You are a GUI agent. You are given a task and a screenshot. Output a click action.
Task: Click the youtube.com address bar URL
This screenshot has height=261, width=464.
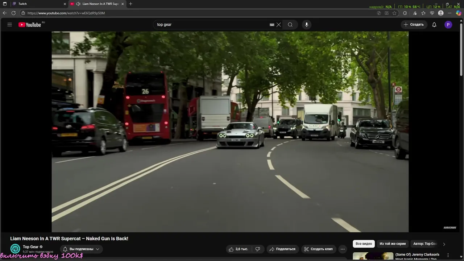[66, 13]
